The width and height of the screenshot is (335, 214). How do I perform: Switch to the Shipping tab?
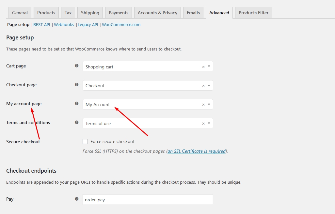pos(90,13)
